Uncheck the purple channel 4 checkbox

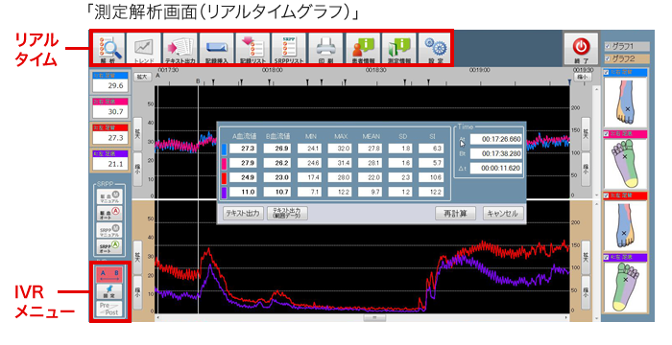(606, 257)
